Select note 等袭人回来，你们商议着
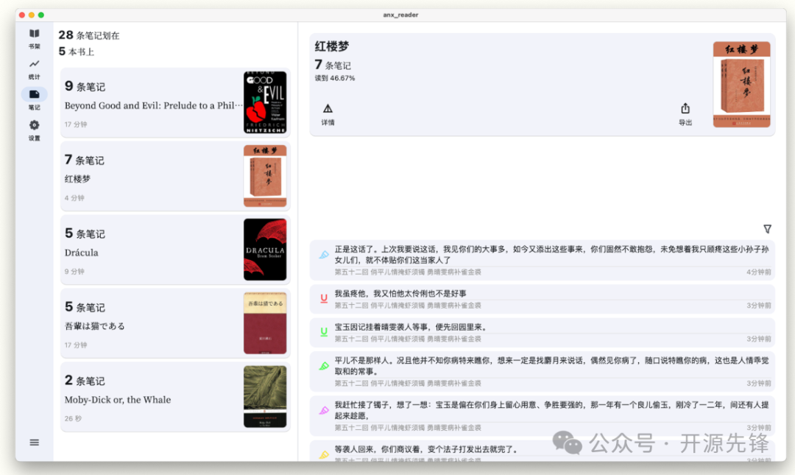The image size is (795, 475). (426, 449)
